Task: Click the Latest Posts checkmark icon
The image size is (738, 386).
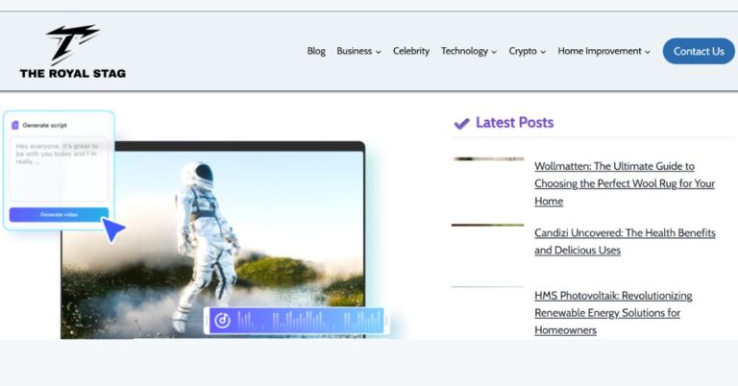Action: coord(461,123)
